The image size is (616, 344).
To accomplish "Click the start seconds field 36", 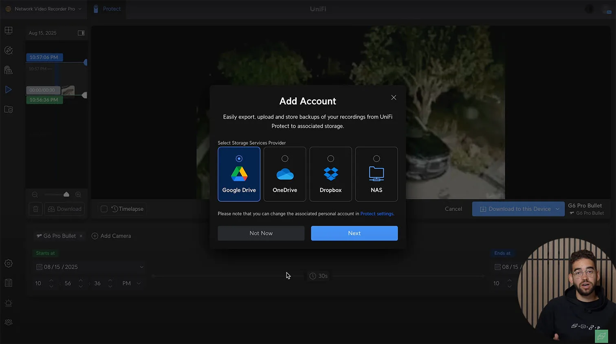I will pos(97,283).
